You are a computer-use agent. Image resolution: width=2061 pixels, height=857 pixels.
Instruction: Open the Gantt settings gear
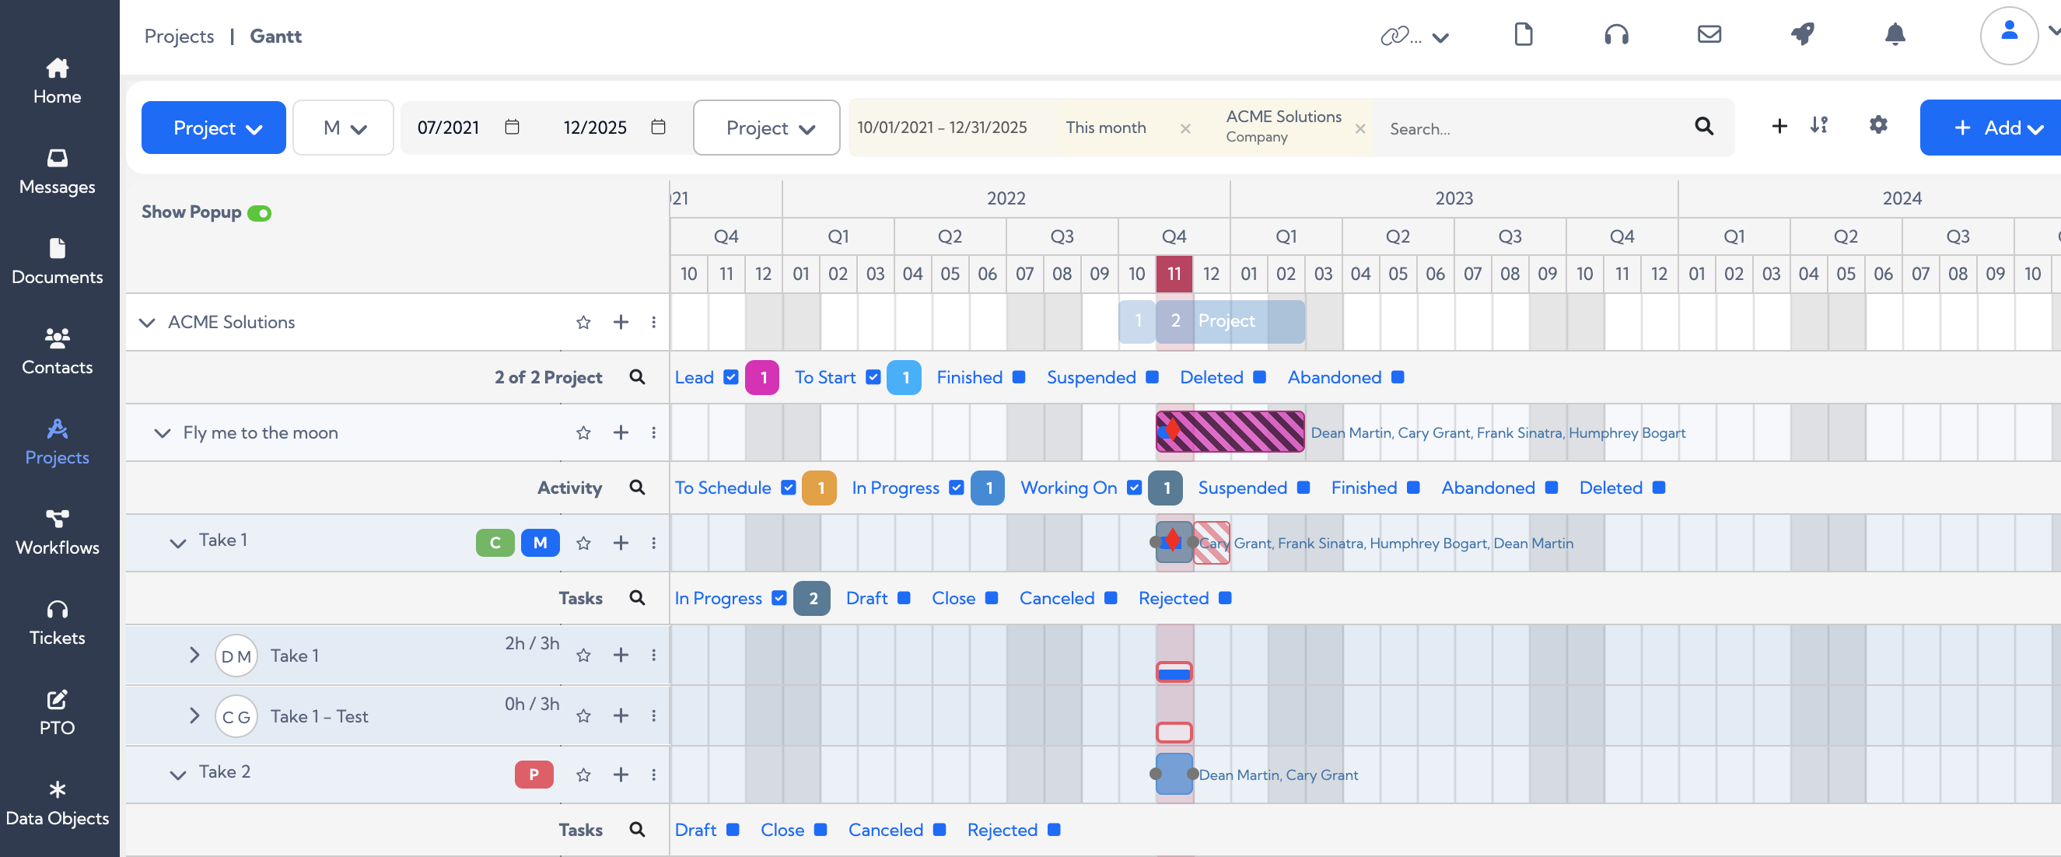(x=1877, y=126)
